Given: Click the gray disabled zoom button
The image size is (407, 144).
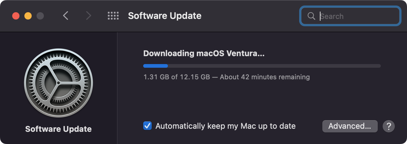Looking at the screenshot, I should [x=40, y=16].
